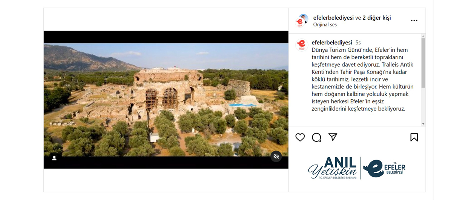Share the post via paper plane icon
The width and height of the screenshot is (471, 200).
pos(333,137)
